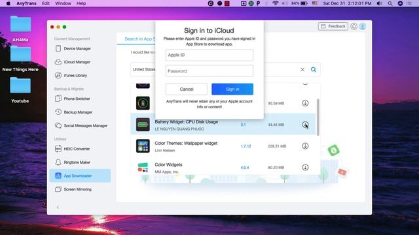
Task: Download Color Widgets app
Action: click(305, 167)
